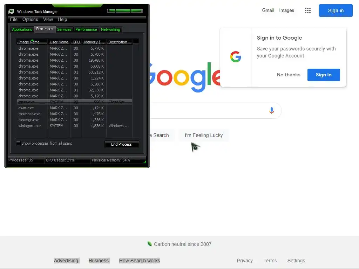359x269 pixels.
Task: Open the Gmail link
Action: 268,10
